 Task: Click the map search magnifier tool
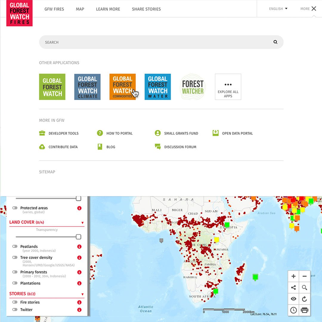coord(304,287)
